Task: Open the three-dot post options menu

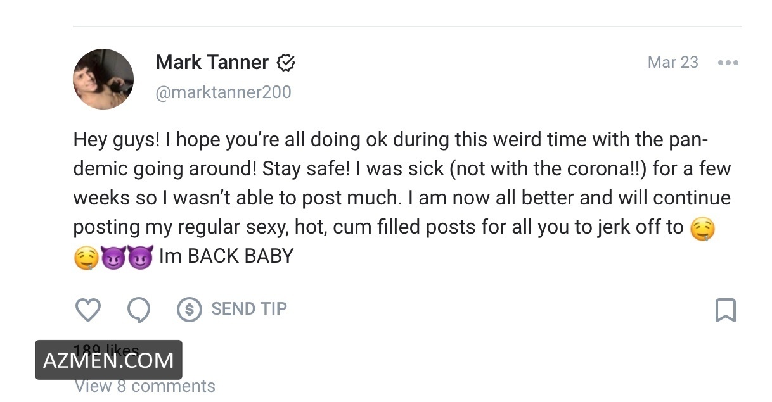Action: [728, 63]
